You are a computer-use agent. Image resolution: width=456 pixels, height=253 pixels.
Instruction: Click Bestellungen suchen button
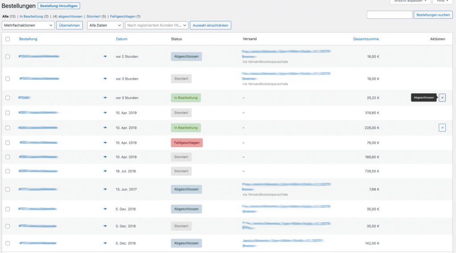tap(433, 15)
